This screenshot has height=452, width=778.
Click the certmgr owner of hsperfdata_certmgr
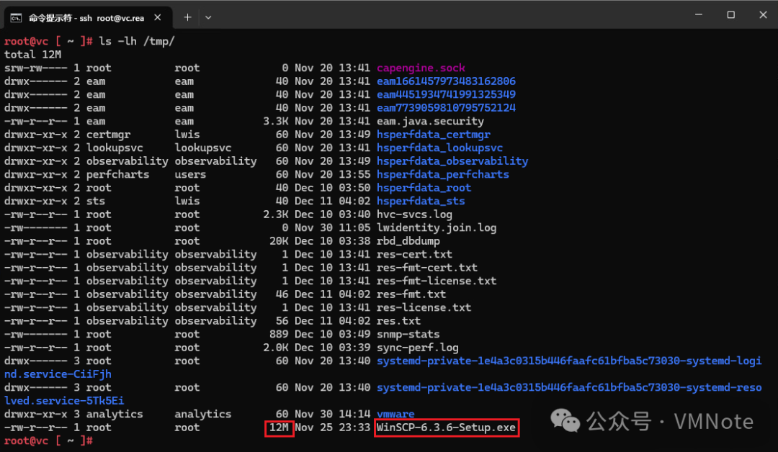click(x=108, y=135)
